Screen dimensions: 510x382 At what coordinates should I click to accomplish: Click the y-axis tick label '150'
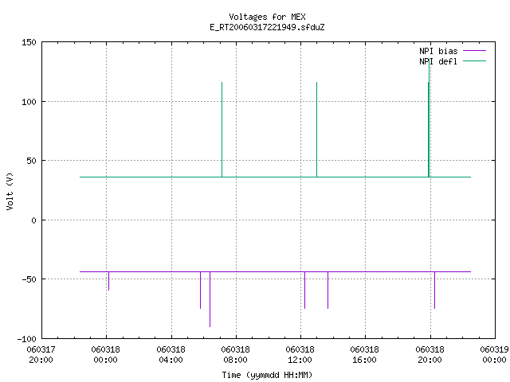point(29,42)
